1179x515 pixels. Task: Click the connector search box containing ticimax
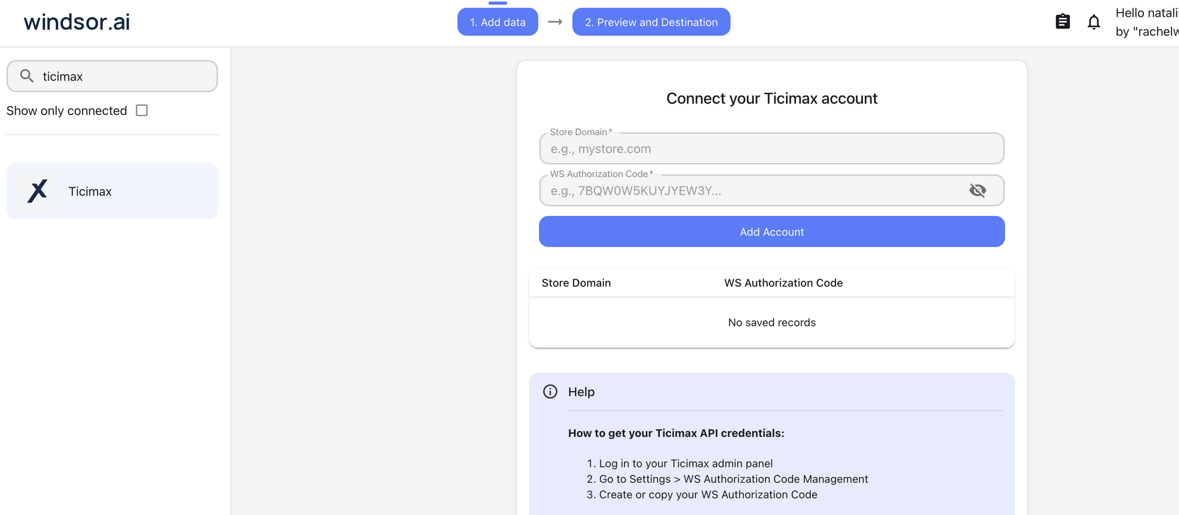(x=112, y=76)
